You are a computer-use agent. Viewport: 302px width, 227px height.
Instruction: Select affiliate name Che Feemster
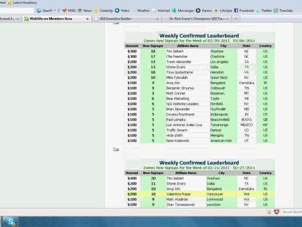pos(177,56)
